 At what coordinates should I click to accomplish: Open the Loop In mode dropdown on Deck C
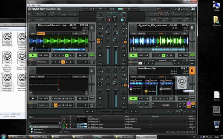pyautogui.click(x=43, y=105)
